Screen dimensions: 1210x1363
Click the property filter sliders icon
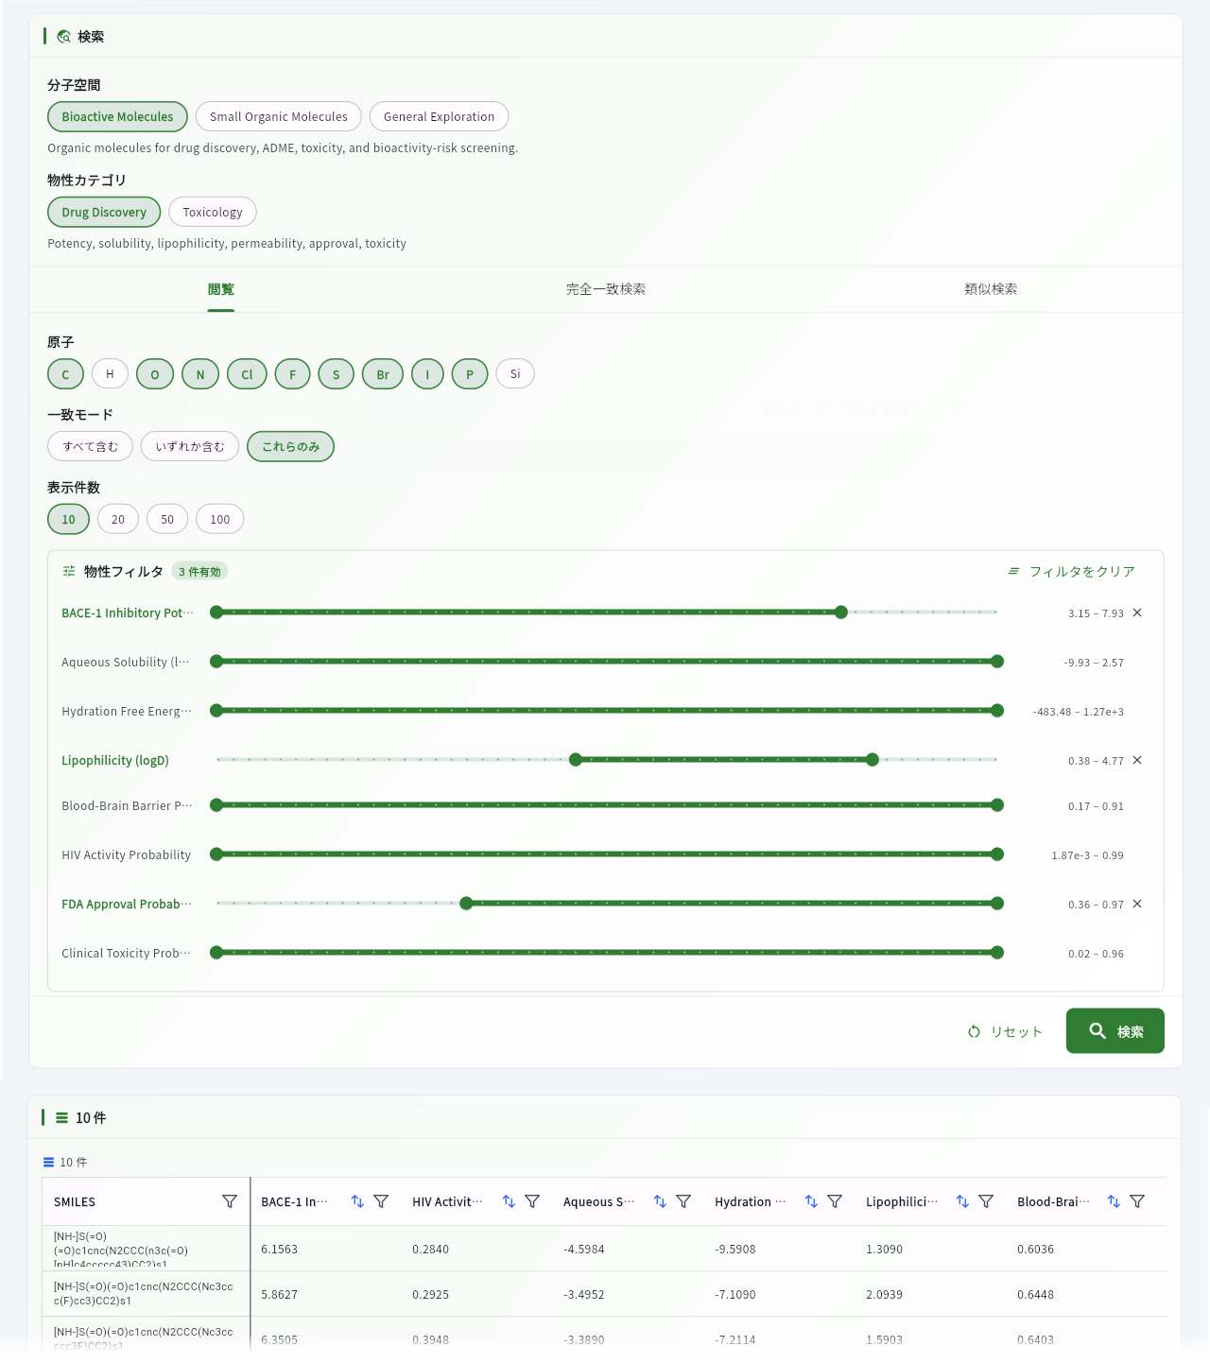pyautogui.click(x=69, y=571)
